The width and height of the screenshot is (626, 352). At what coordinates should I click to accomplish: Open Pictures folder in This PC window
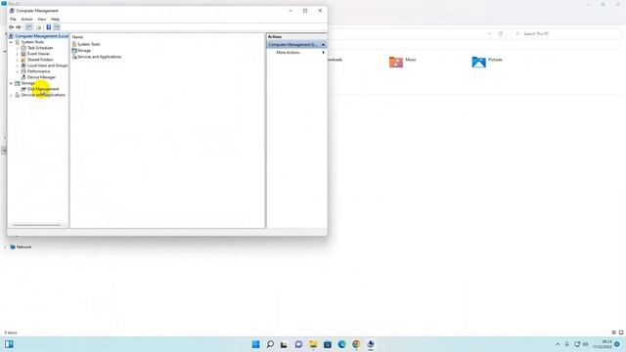tap(487, 62)
